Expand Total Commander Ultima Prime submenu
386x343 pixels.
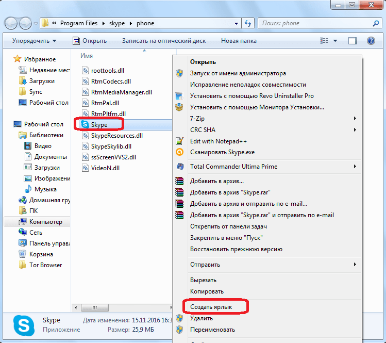tap(355, 166)
